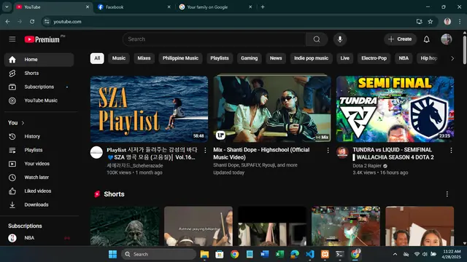This screenshot has width=467, height=262.
Task: Open the taskbar clock and date
Action: (452, 254)
